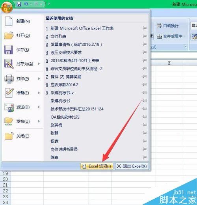The height and width of the screenshot is (205, 197).
Task: Click the blank page icon beside 新建(N)
Action: click(9, 21)
